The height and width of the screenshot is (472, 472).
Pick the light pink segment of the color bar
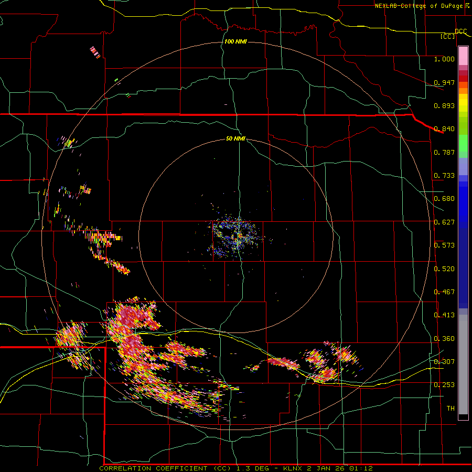463,56
